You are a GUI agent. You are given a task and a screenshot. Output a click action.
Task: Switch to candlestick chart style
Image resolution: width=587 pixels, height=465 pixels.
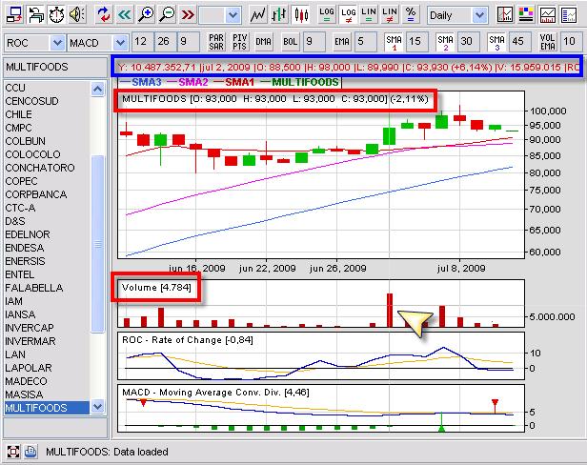pos(300,14)
